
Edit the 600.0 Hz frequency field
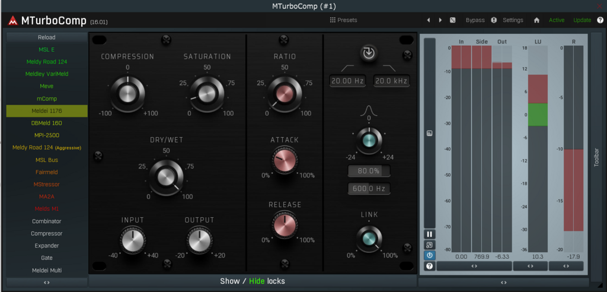click(x=369, y=189)
